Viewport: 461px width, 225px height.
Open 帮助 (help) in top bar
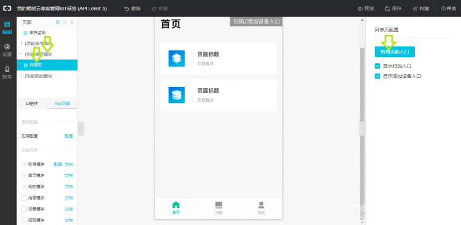(449, 9)
